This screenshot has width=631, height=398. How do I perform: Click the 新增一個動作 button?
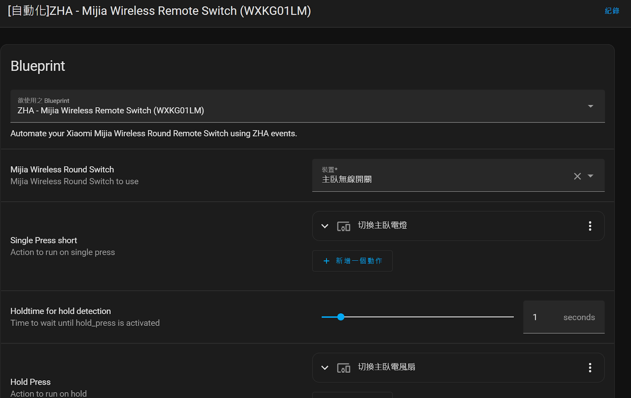point(352,261)
